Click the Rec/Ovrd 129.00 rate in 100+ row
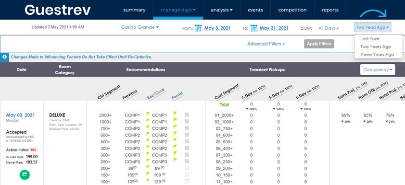Image resolution: width=405 pixels, height=185 pixels. click(x=159, y=182)
